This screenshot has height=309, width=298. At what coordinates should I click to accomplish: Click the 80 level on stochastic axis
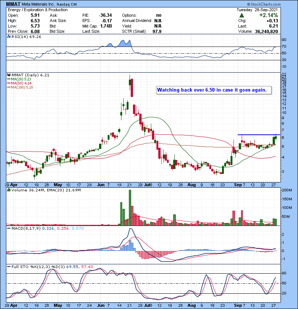pyautogui.click(x=284, y=273)
